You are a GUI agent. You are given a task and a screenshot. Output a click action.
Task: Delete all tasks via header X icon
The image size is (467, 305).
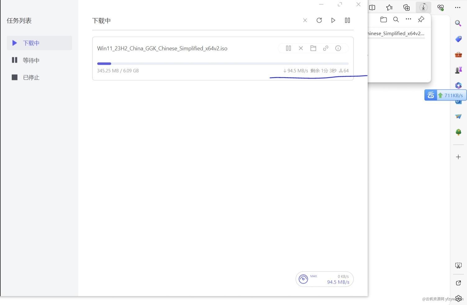point(305,20)
